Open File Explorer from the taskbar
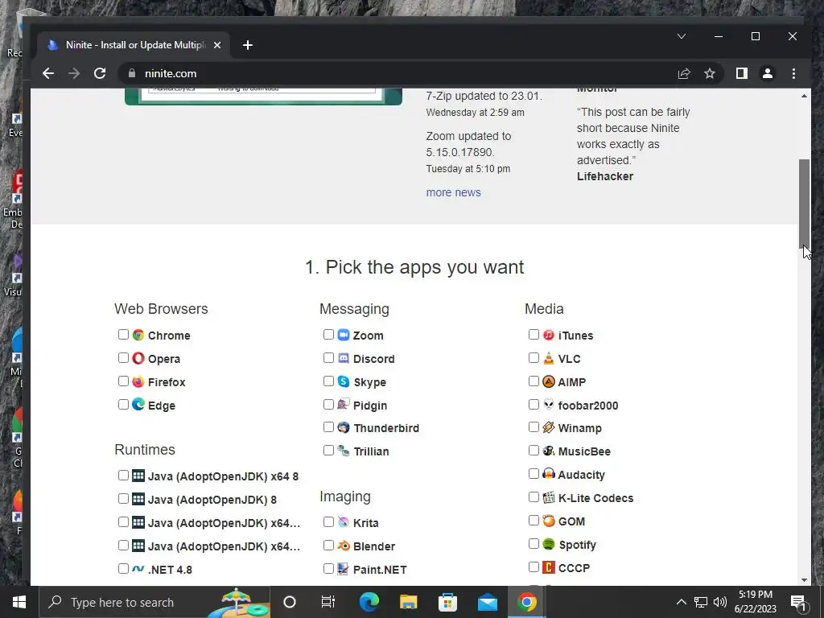The image size is (824, 618). coord(408,602)
